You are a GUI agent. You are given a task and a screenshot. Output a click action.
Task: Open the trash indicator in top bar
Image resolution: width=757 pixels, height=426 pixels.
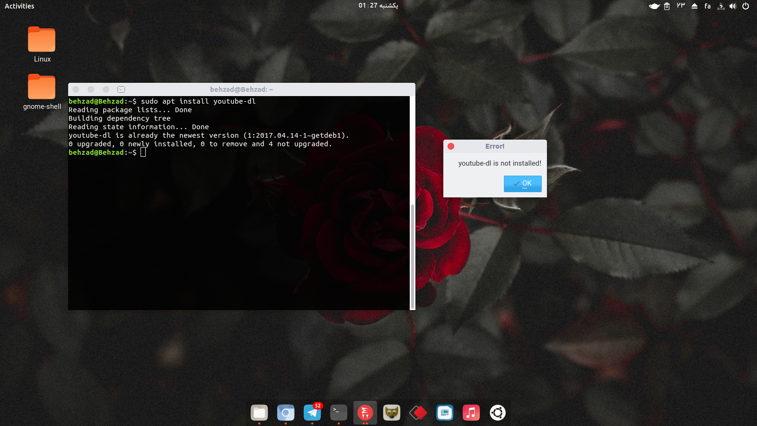[667, 6]
